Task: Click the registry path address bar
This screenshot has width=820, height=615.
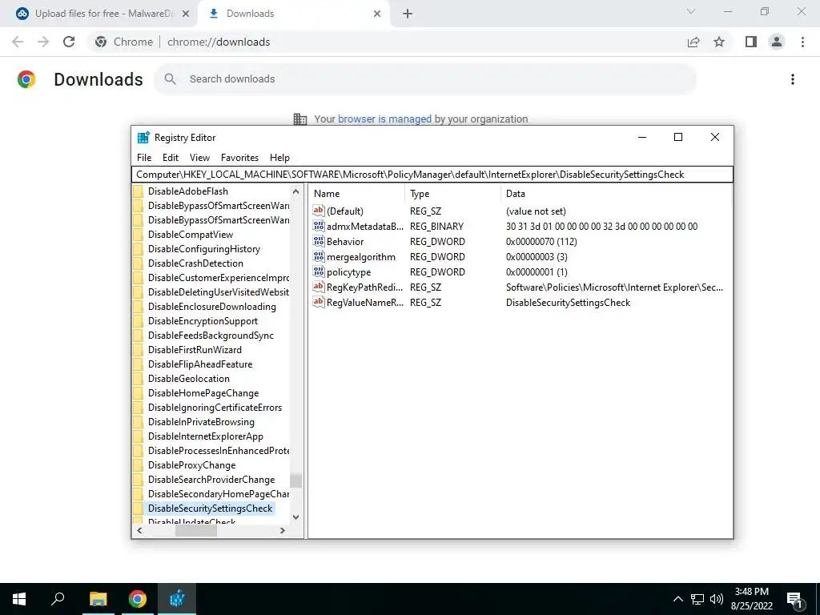Action: [x=432, y=175]
